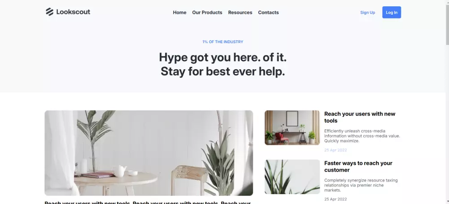
Task: Click the first article's 25 Apr 2022 date
Action: coord(335,150)
